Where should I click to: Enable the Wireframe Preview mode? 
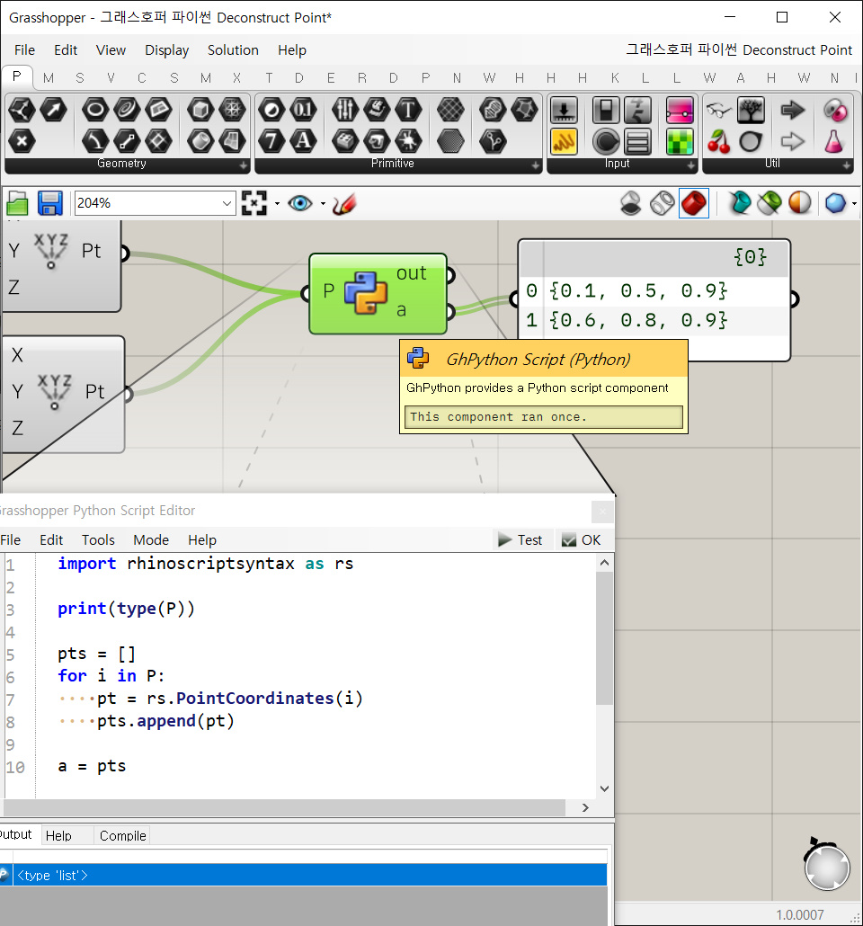click(663, 204)
